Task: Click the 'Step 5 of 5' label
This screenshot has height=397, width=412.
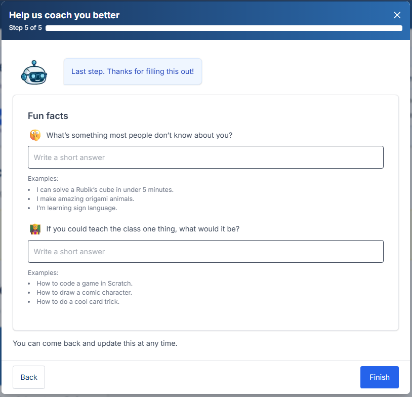Action: [25, 28]
